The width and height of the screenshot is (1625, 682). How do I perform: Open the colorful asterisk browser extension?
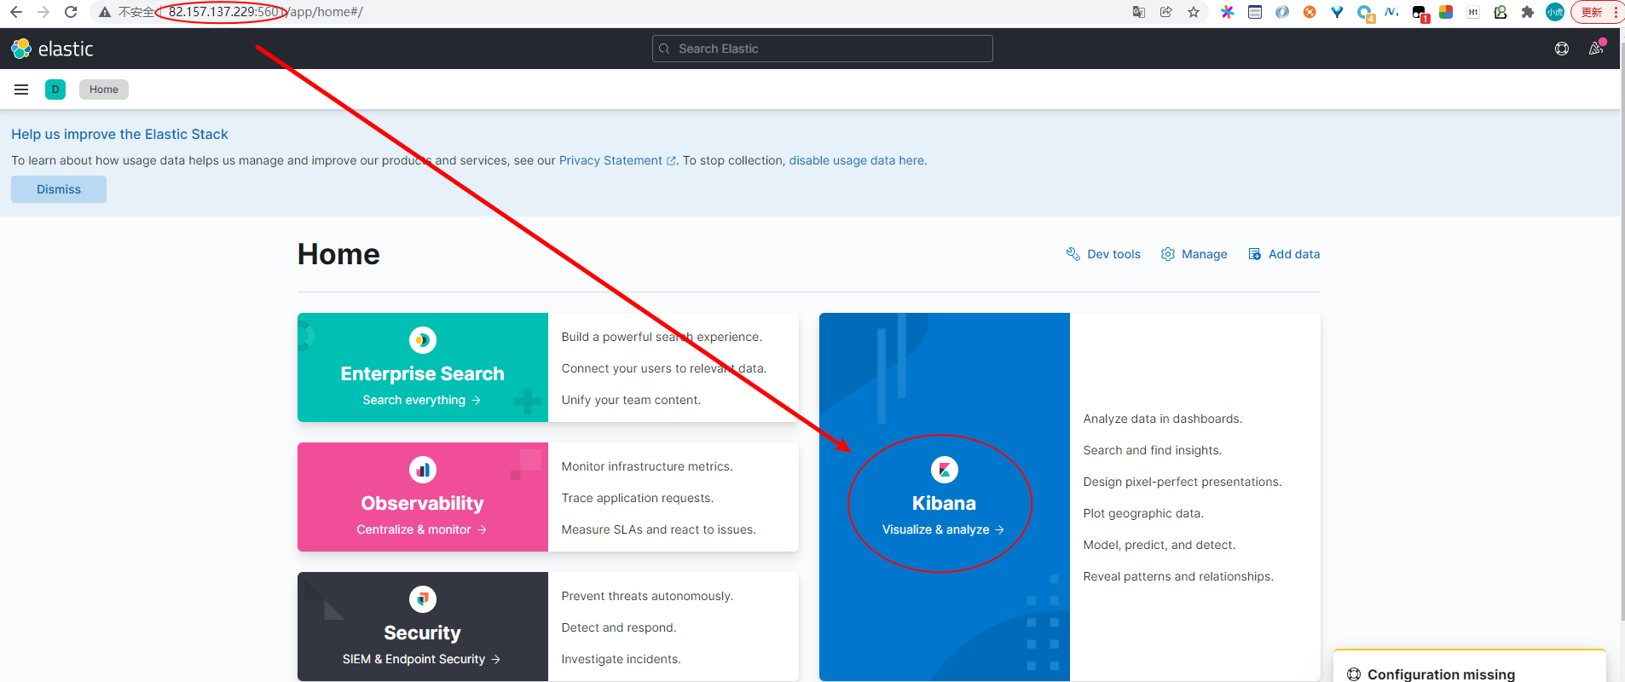[x=1227, y=12]
